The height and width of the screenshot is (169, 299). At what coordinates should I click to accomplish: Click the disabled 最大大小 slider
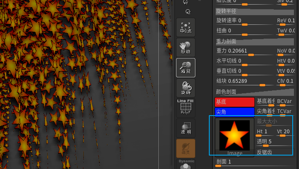[x=274, y=122]
